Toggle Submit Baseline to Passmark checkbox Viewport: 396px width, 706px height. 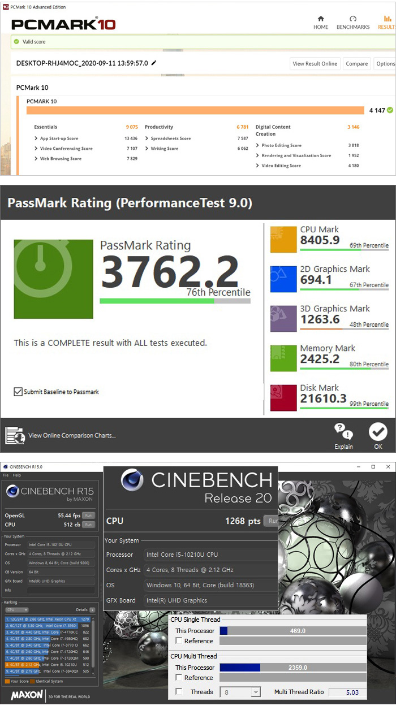pyautogui.click(x=18, y=392)
